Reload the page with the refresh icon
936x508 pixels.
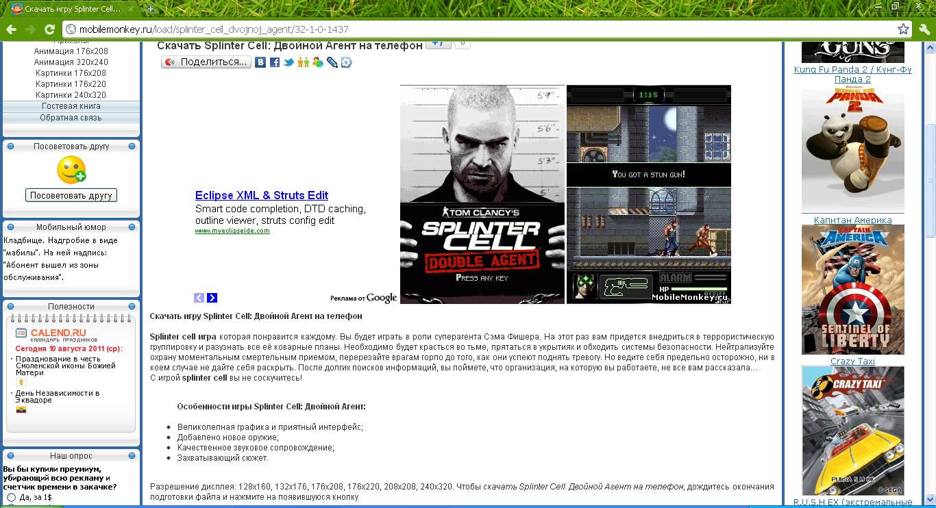pyautogui.click(x=49, y=29)
